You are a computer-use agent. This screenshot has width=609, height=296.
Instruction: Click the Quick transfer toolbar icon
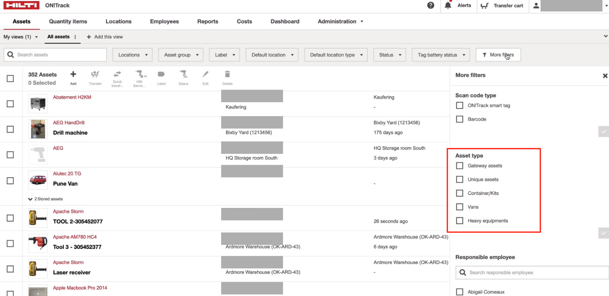[x=117, y=74]
